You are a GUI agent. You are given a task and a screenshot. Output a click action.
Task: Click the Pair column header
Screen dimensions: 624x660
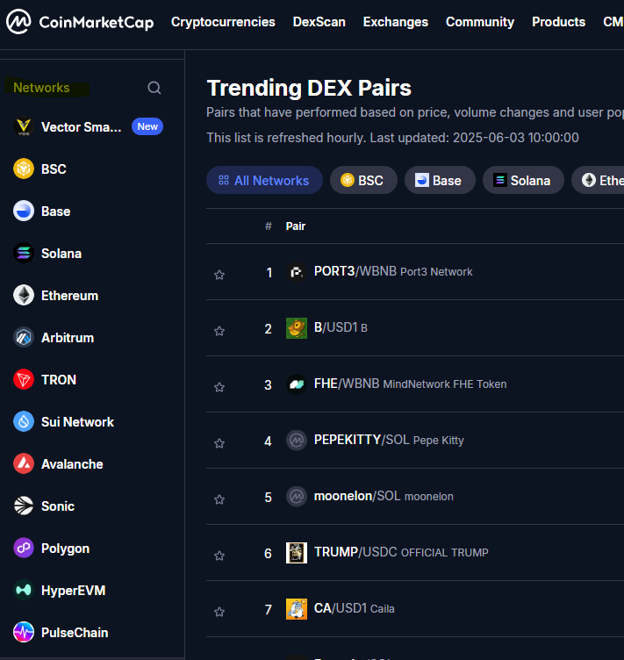click(296, 226)
